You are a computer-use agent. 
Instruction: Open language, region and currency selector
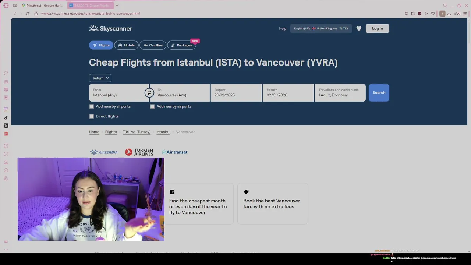click(x=321, y=28)
